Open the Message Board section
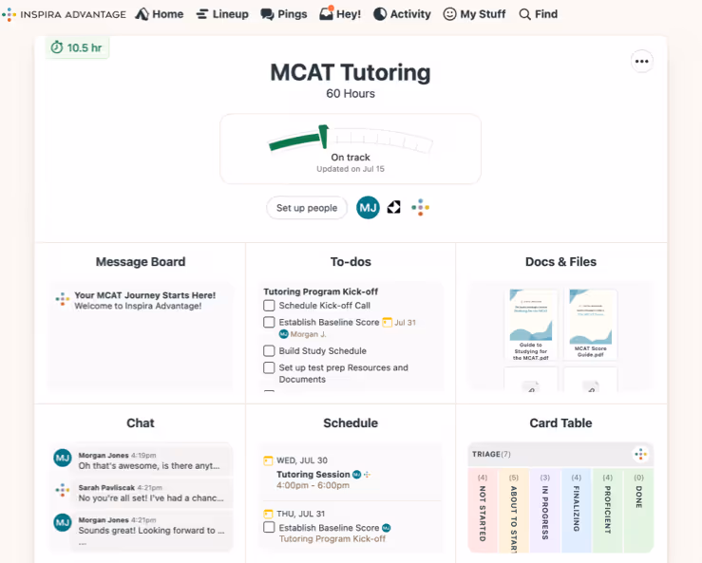Image resolution: width=702 pixels, height=563 pixels. (141, 262)
